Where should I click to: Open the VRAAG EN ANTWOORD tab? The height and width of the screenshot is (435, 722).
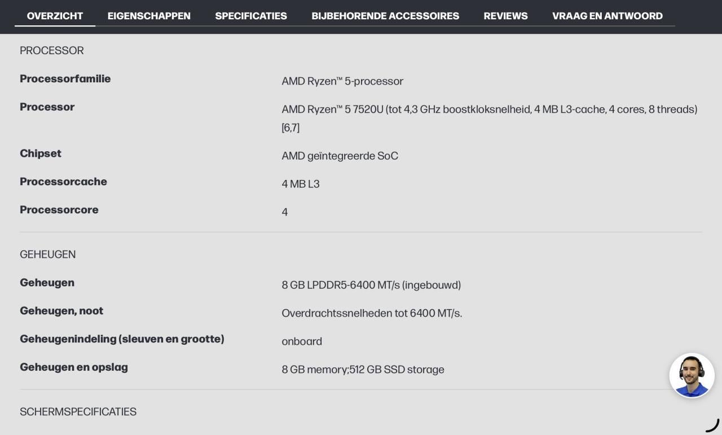click(606, 16)
